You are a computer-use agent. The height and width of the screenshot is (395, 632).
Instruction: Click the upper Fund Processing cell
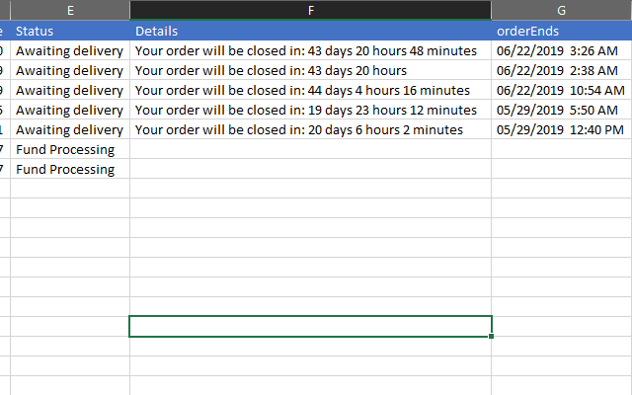(x=70, y=149)
